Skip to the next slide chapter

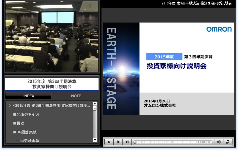(127, 142)
